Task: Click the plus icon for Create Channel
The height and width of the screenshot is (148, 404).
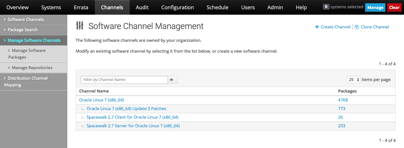Action: [x=317, y=27]
